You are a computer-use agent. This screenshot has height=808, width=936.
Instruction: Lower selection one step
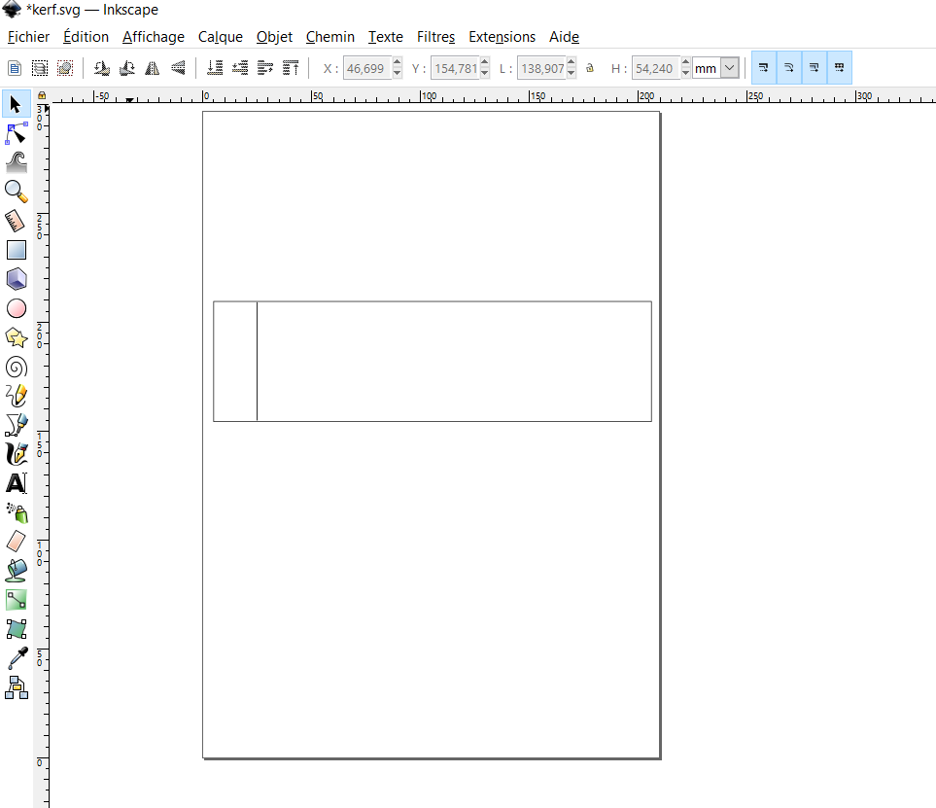[240, 68]
